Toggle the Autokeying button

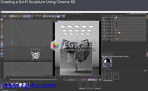84,80
